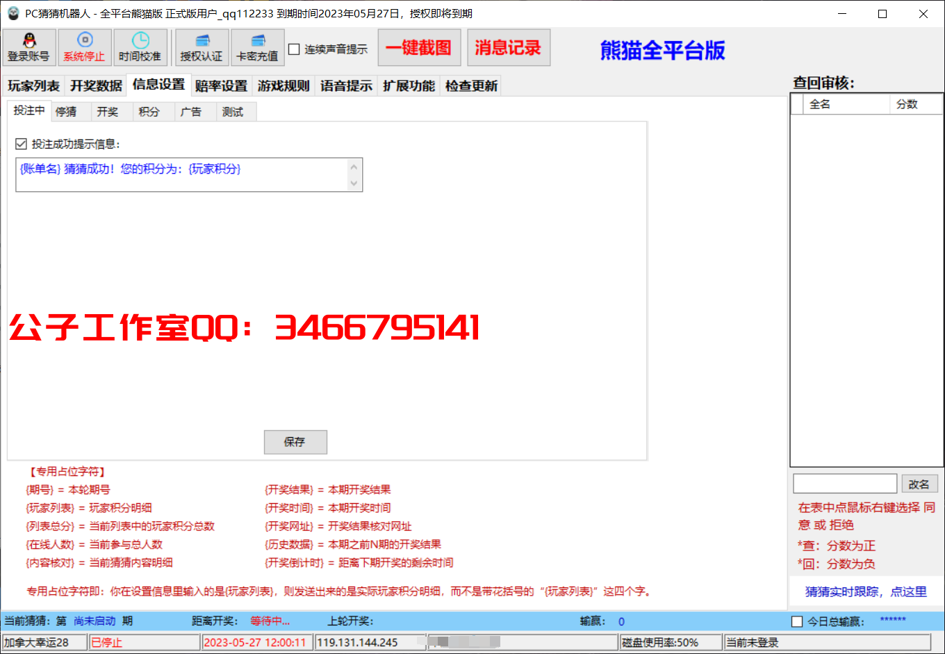Click the 保存 button
The height and width of the screenshot is (654, 945).
tap(295, 442)
